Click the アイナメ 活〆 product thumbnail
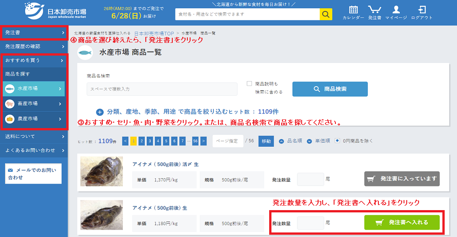 coord(102,171)
